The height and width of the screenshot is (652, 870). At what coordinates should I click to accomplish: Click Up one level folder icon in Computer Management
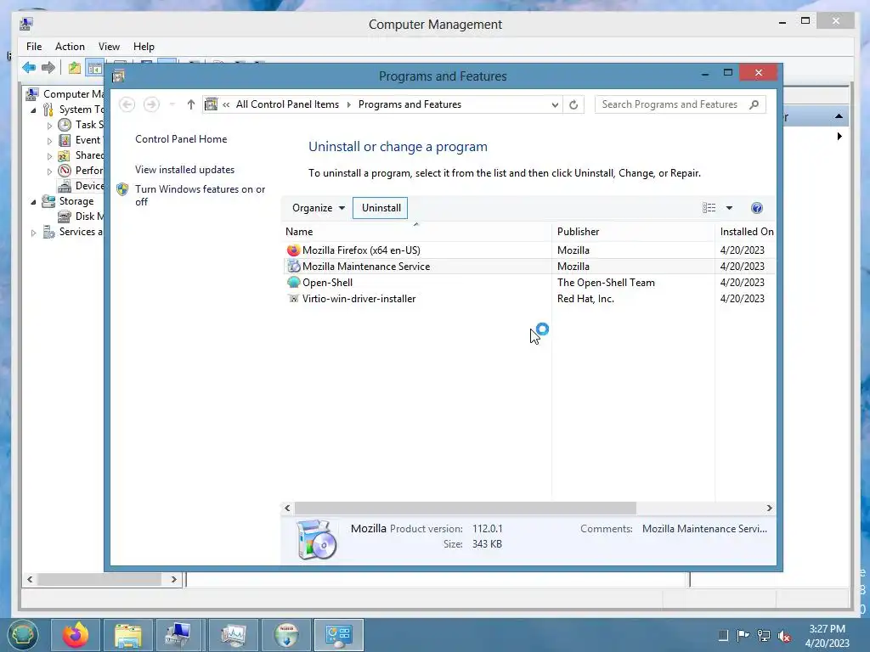(75, 68)
